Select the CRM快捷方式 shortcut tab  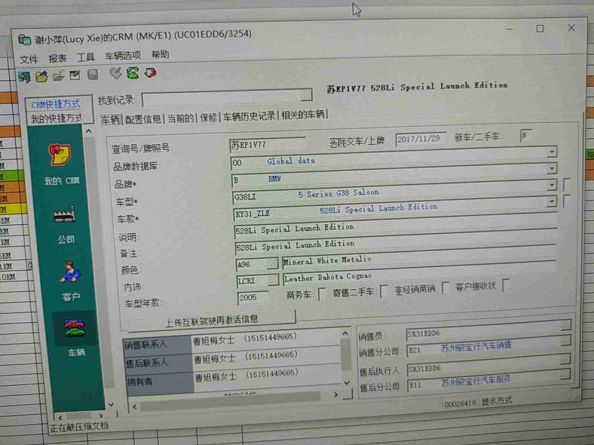point(56,104)
